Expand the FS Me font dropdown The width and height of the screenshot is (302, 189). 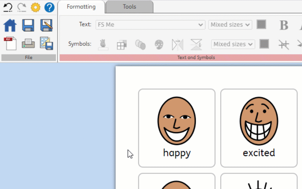(x=200, y=25)
